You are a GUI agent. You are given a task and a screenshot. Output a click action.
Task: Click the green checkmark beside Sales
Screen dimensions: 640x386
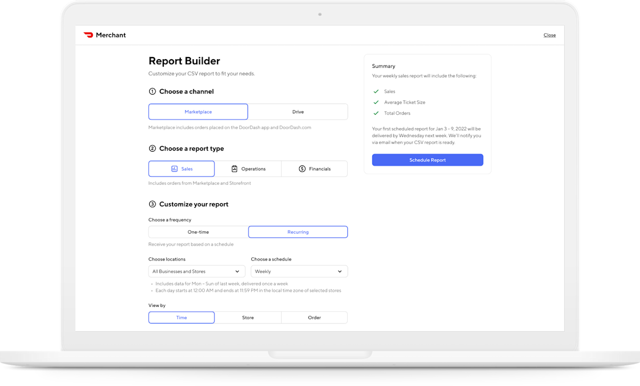click(376, 91)
